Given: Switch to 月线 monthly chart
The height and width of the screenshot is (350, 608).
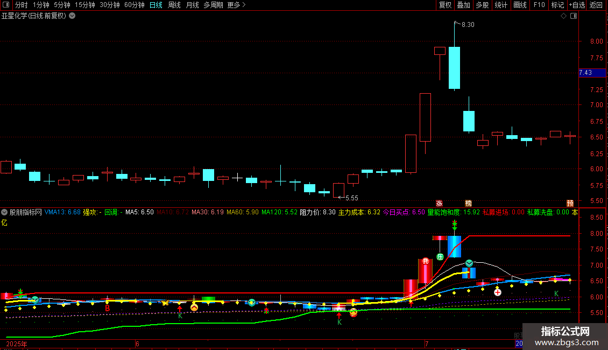Looking at the screenshot, I should [192, 5].
